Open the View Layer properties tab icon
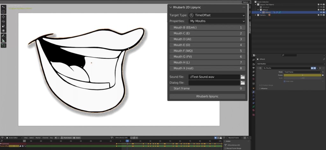The width and height of the screenshot is (326, 150). 254,72
